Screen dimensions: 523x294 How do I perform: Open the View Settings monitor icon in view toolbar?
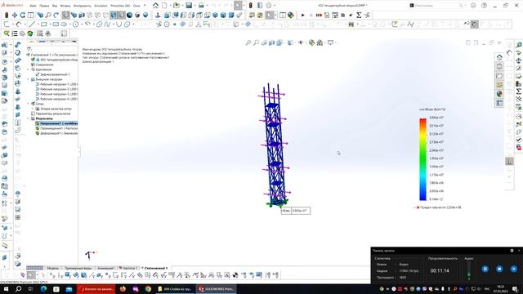pyautogui.click(x=330, y=42)
